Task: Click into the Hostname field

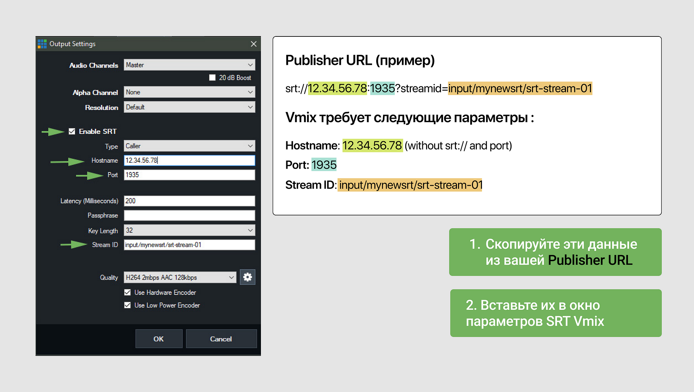Action: click(189, 160)
